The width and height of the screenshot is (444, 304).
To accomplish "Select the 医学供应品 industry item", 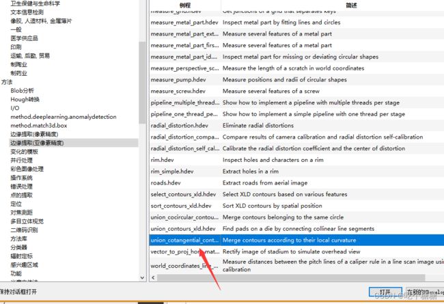I will 24,38.
